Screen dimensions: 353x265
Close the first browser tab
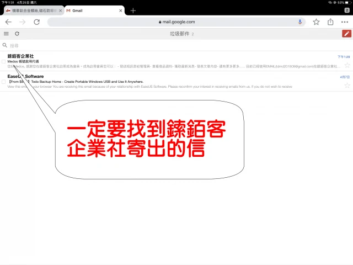60,10
